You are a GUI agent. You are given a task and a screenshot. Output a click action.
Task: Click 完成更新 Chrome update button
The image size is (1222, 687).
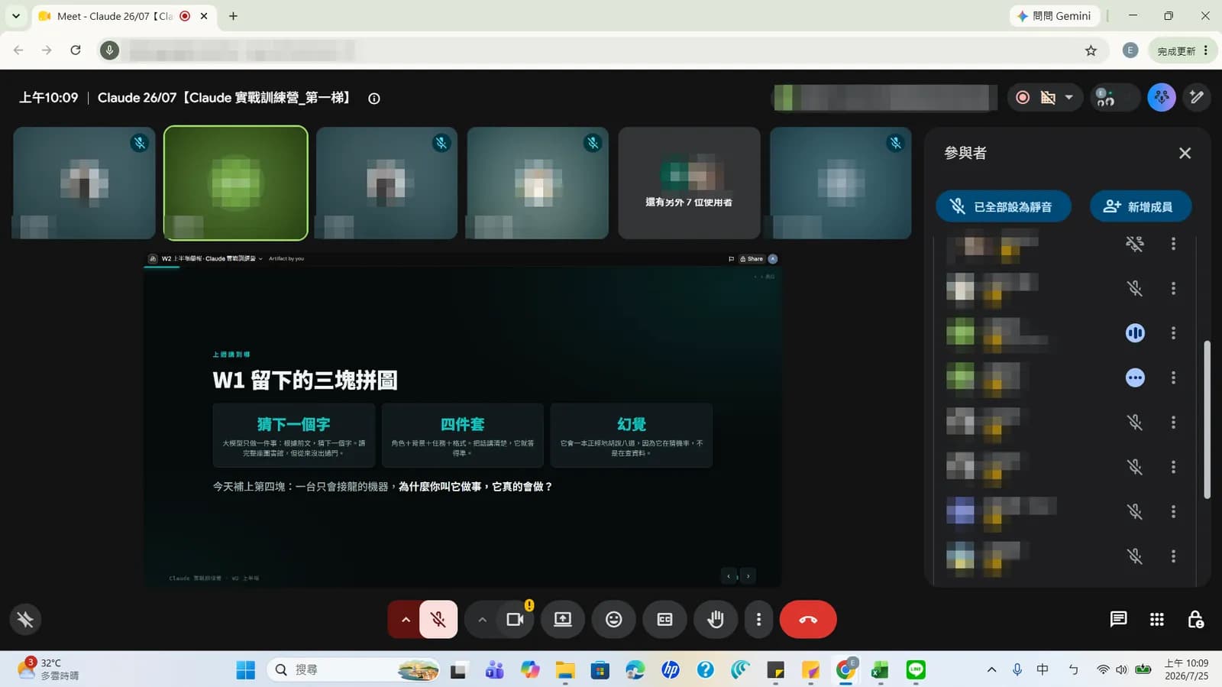[x=1182, y=50]
